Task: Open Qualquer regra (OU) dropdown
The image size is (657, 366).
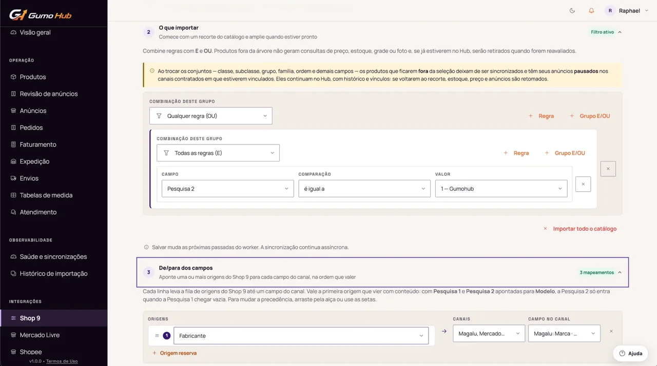Action: coord(211,116)
